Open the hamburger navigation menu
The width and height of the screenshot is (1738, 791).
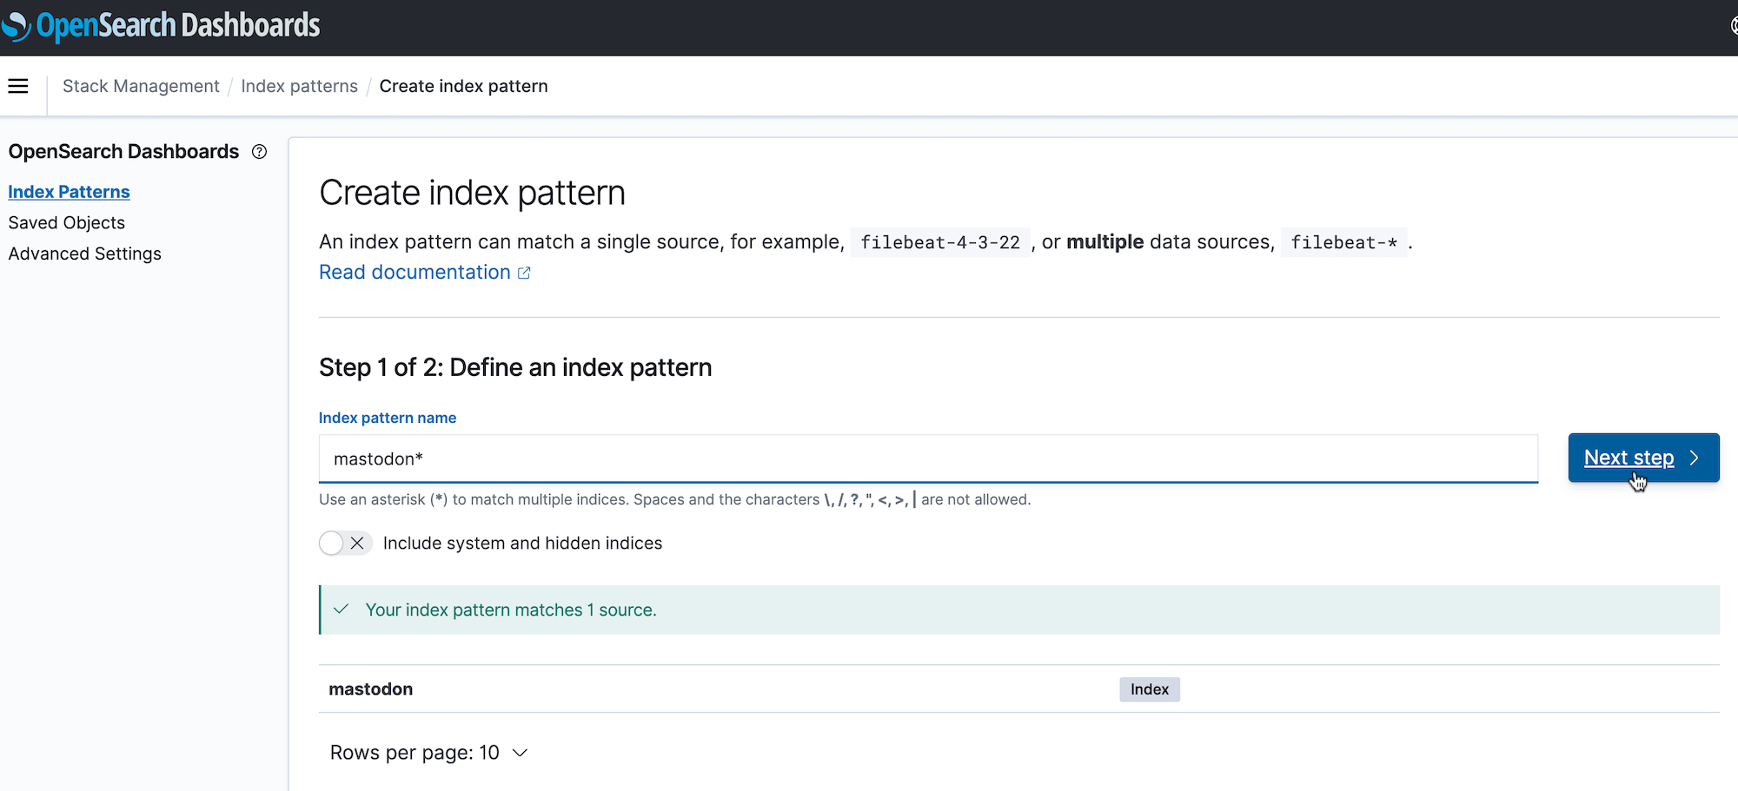tap(18, 86)
